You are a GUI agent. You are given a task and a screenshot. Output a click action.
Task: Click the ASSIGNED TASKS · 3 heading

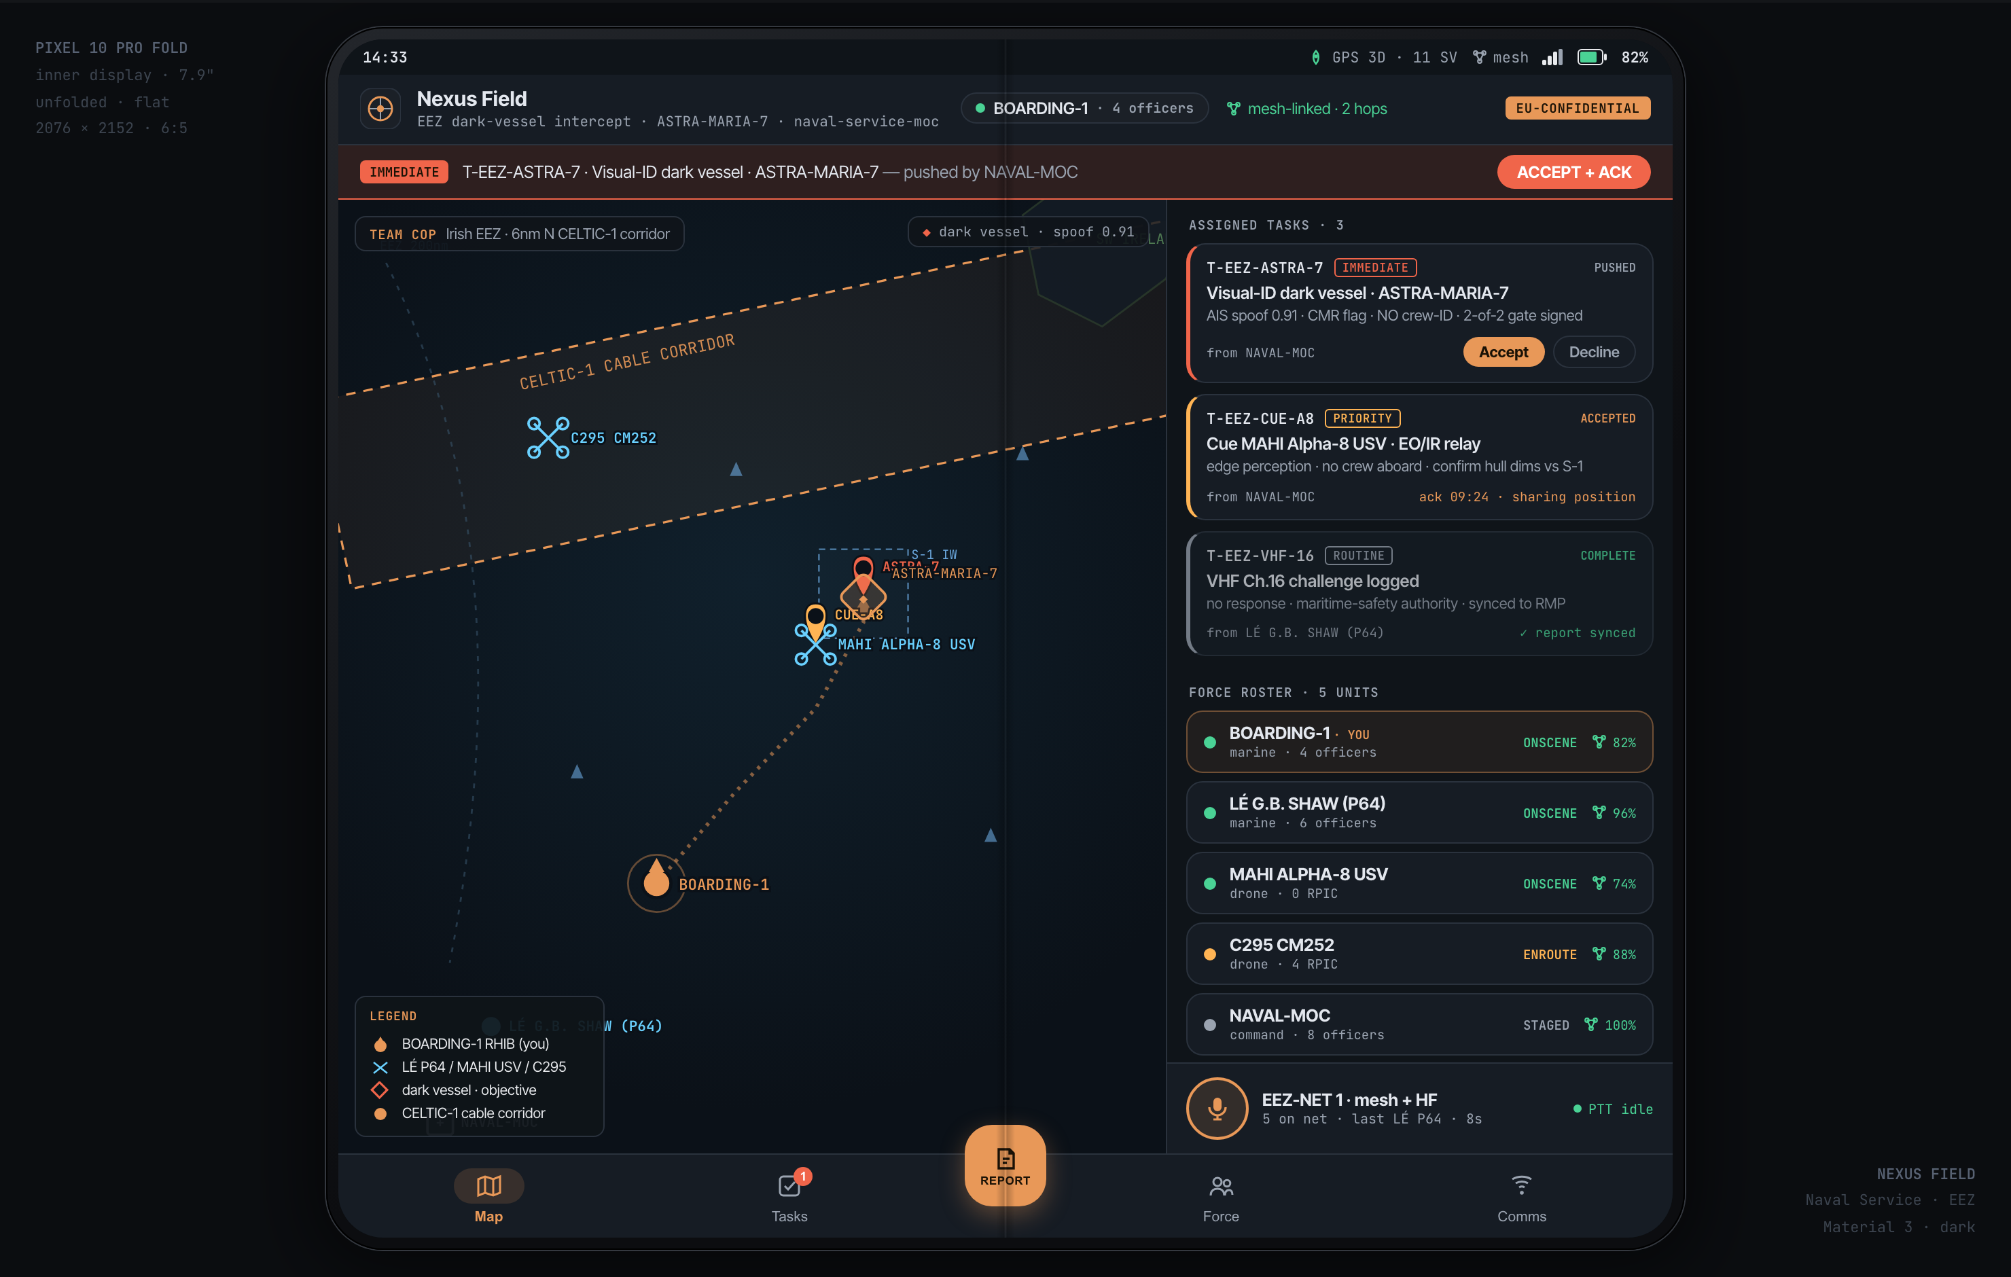click(x=1266, y=226)
